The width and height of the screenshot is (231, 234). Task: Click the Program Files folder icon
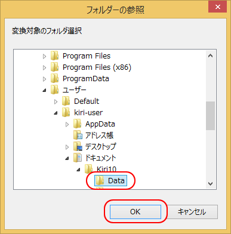tap(54, 56)
